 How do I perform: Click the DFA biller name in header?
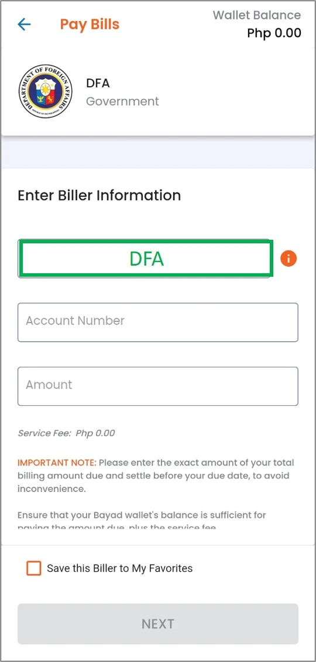98,83
